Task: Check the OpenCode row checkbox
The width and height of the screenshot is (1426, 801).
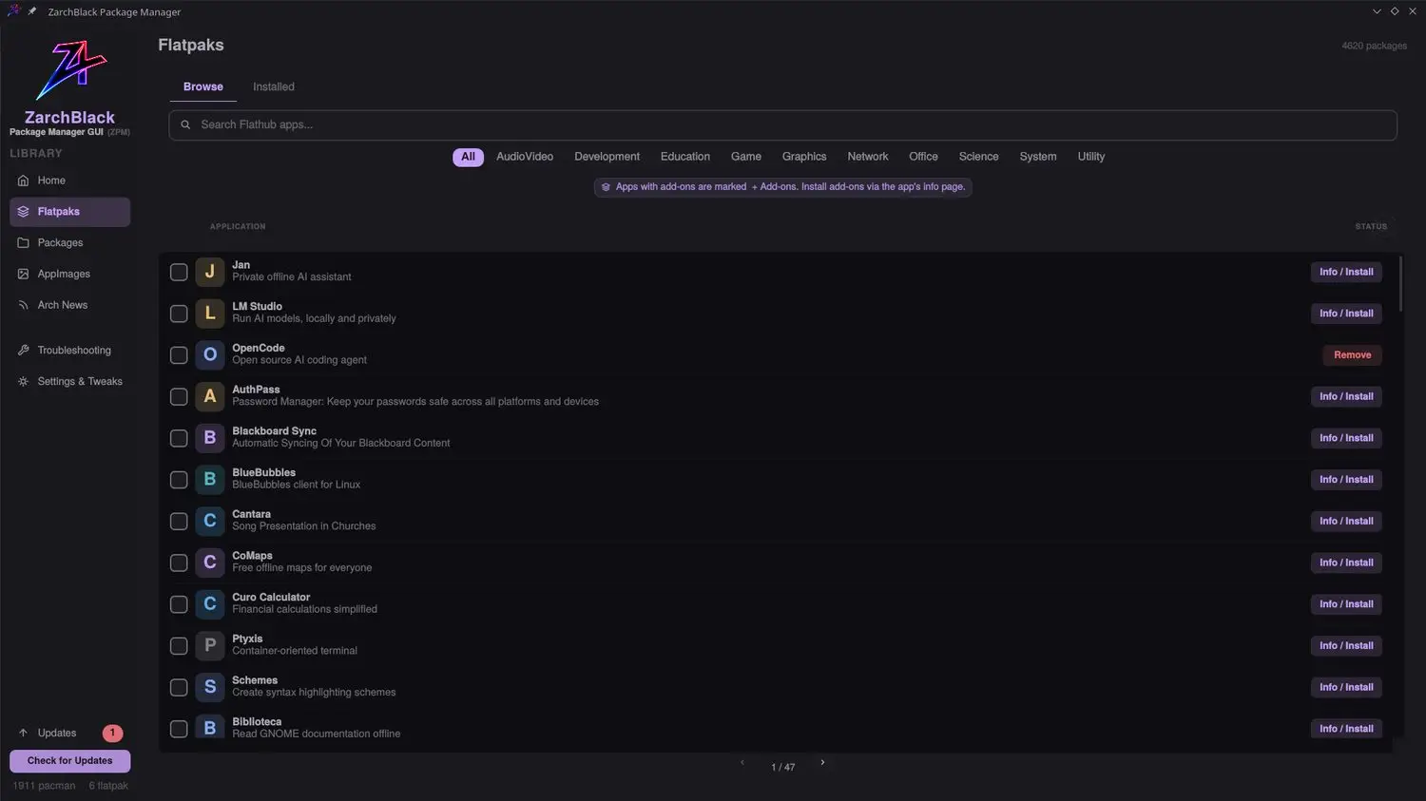Action: [x=179, y=355]
